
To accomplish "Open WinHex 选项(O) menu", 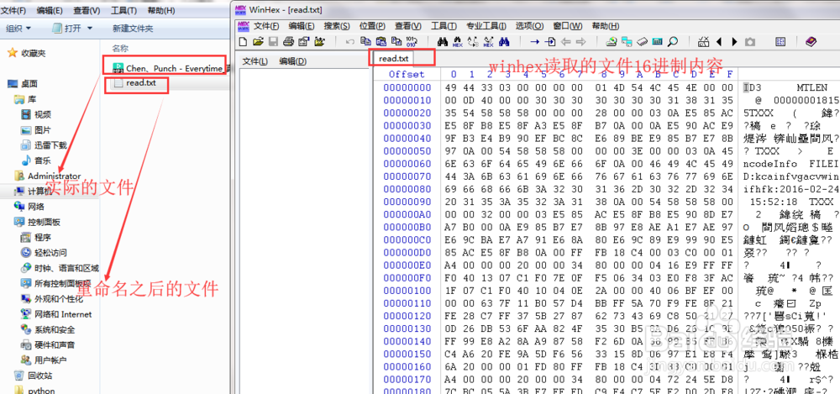I will [529, 26].
